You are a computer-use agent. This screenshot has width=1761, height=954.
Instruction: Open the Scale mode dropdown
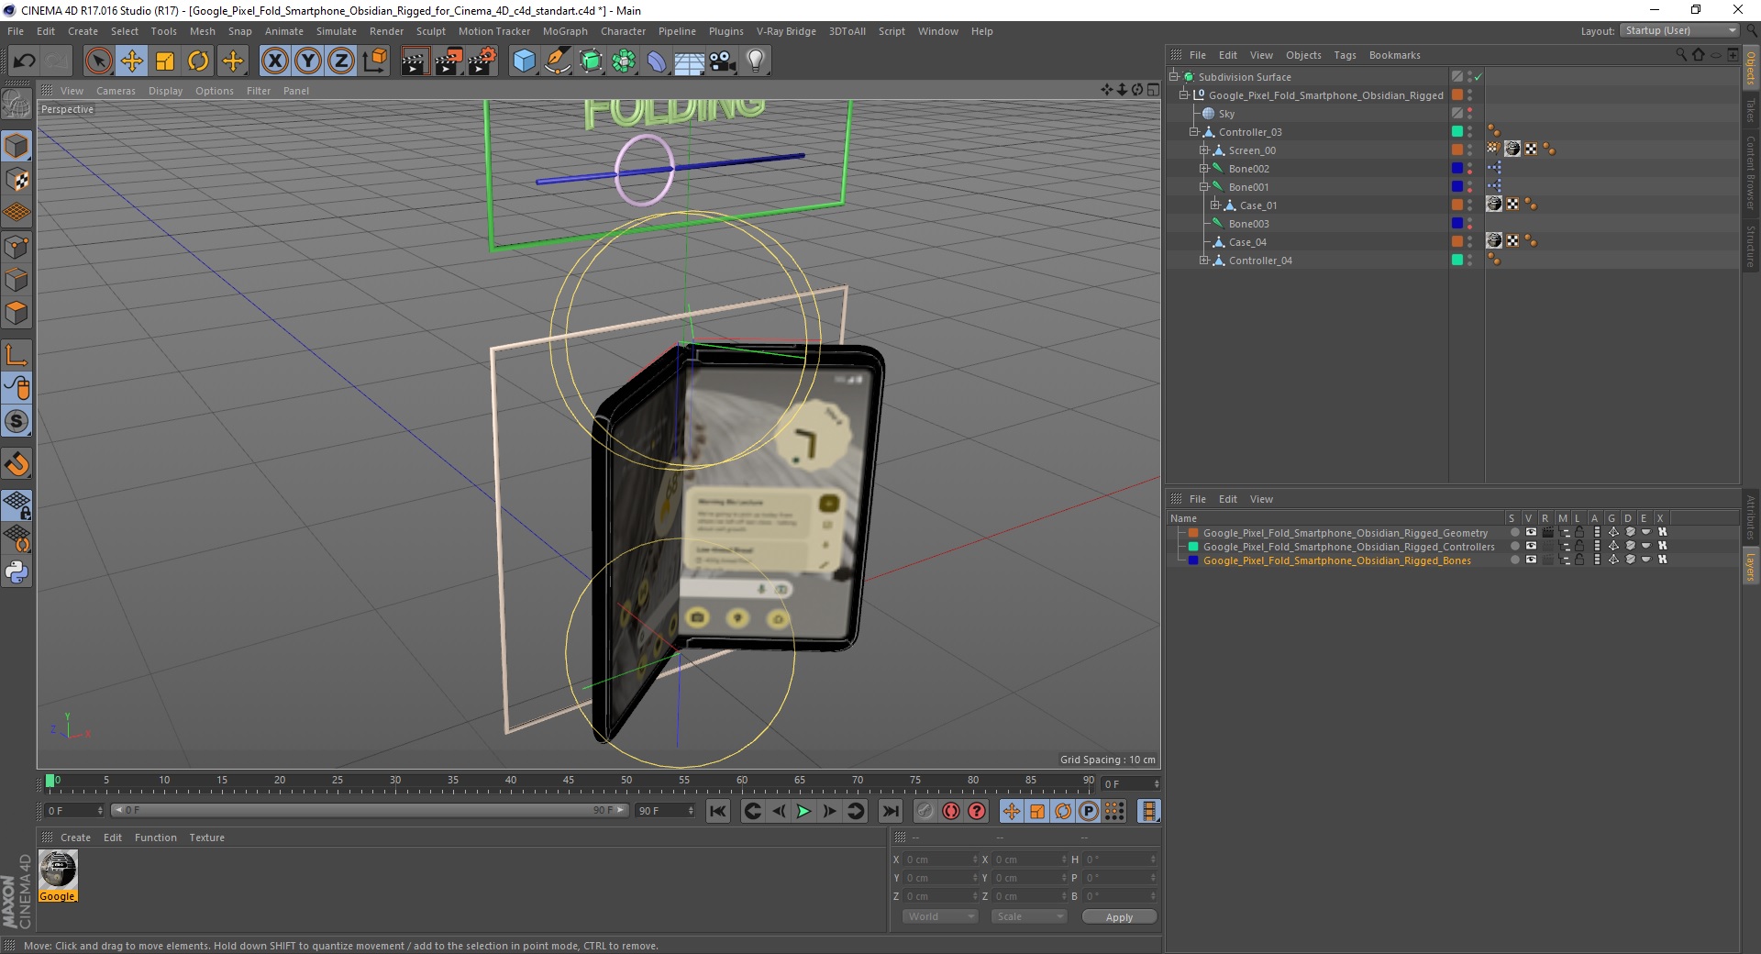tap(1029, 916)
